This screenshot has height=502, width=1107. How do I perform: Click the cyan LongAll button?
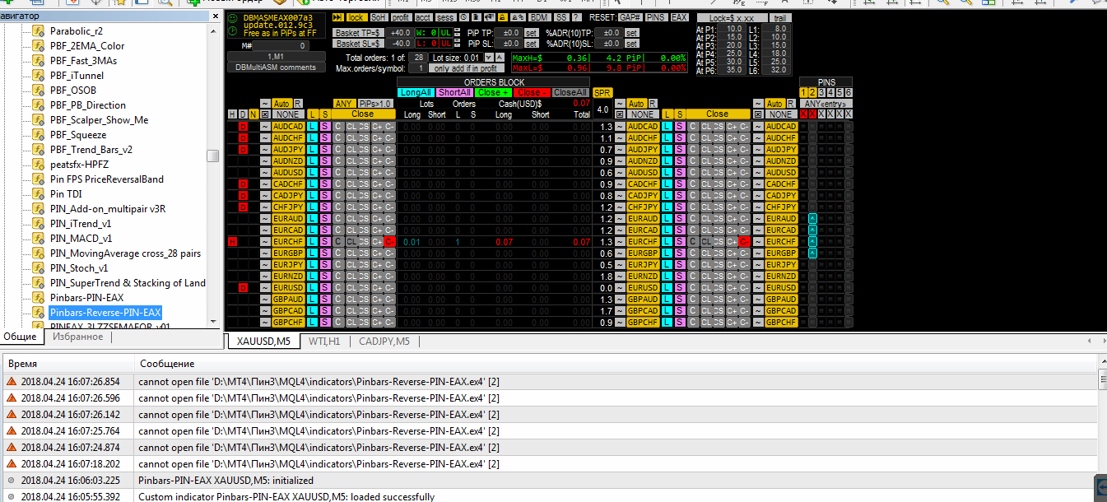pos(415,93)
